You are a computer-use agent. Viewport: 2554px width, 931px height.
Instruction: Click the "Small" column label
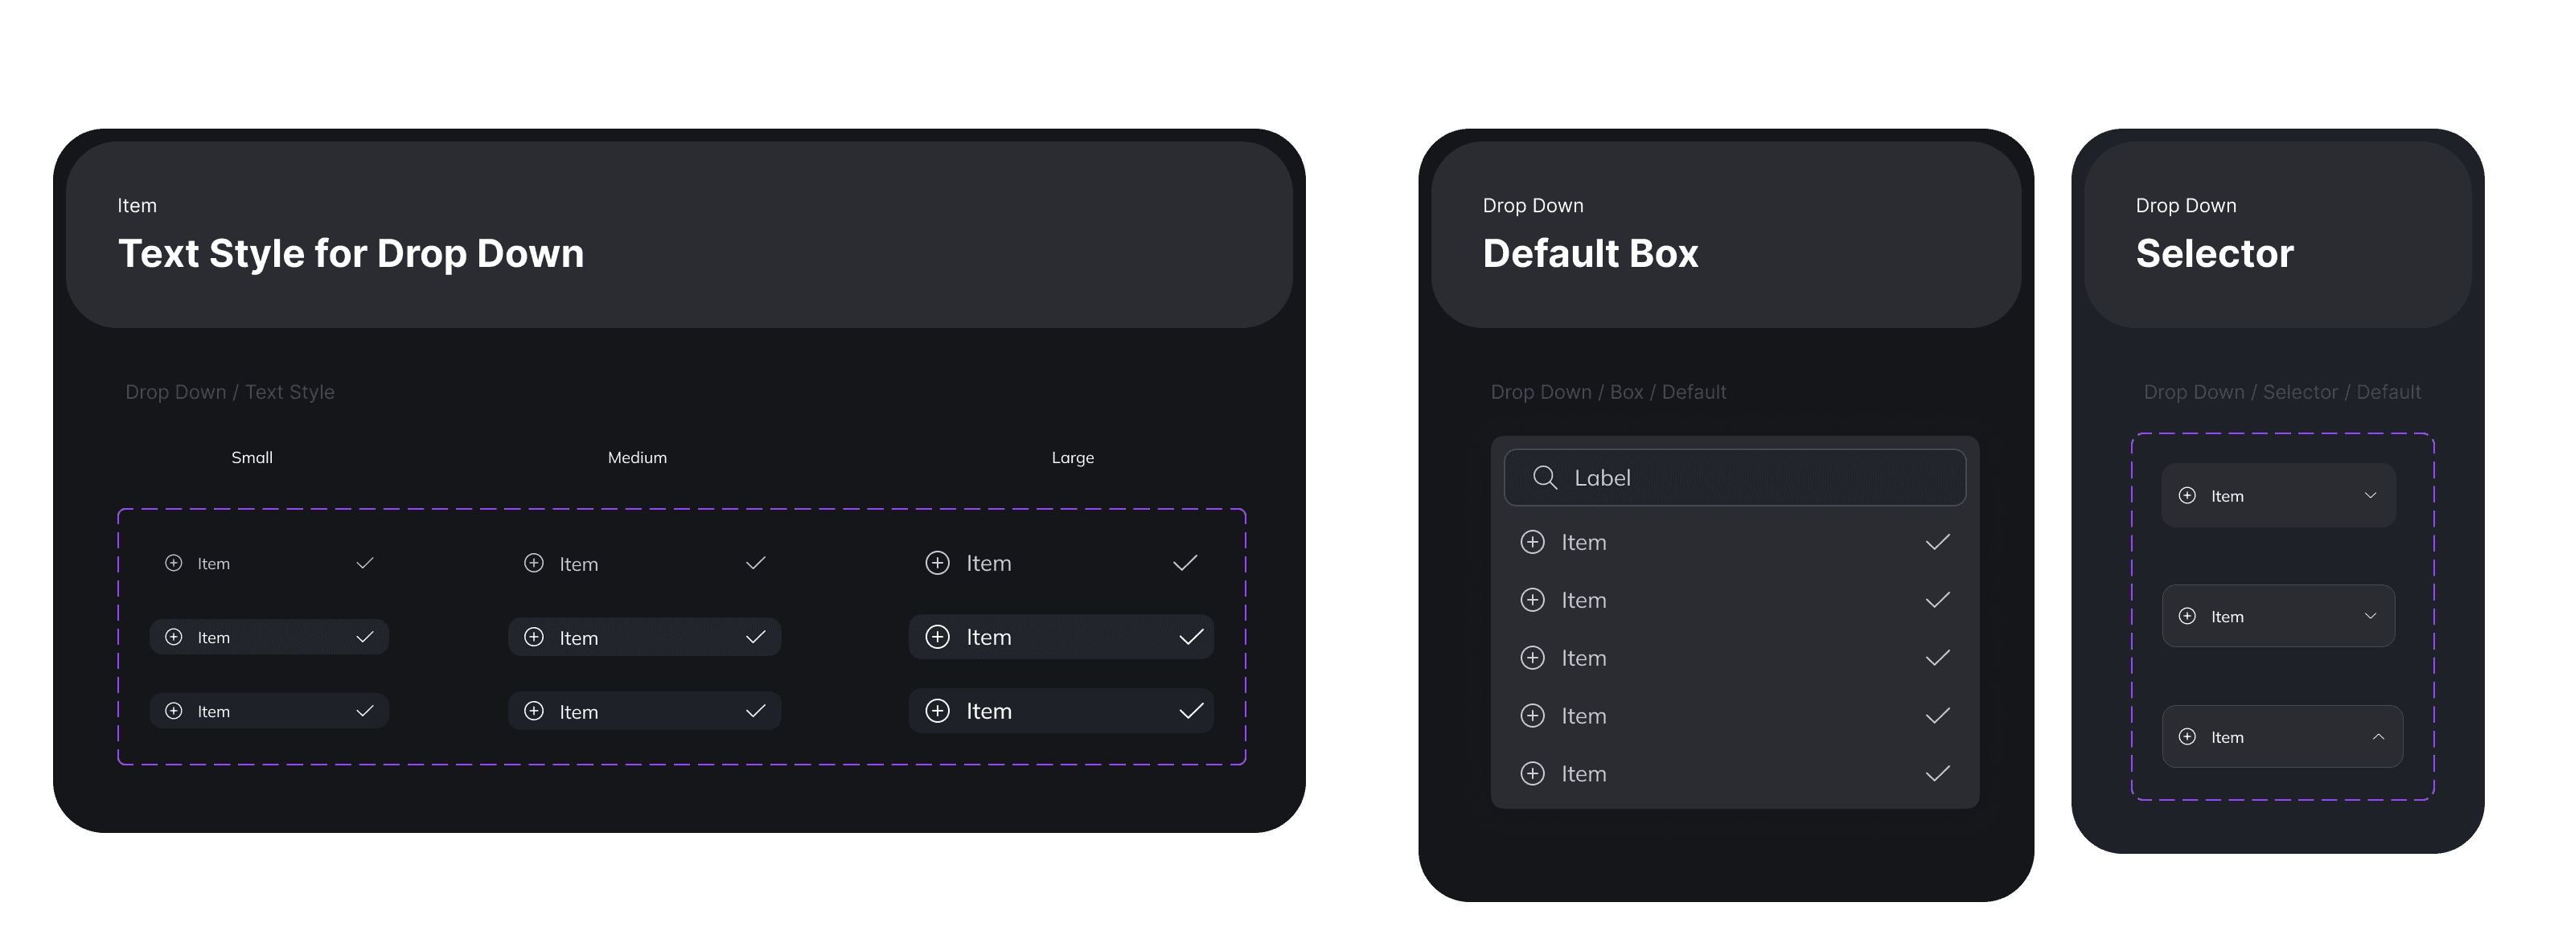pyautogui.click(x=252, y=457)
